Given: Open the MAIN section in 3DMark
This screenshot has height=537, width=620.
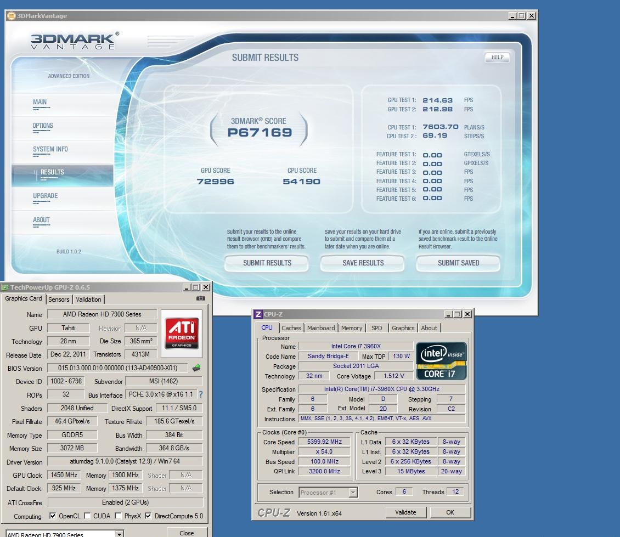Looking at the screenshot, I should click(40, 102).
